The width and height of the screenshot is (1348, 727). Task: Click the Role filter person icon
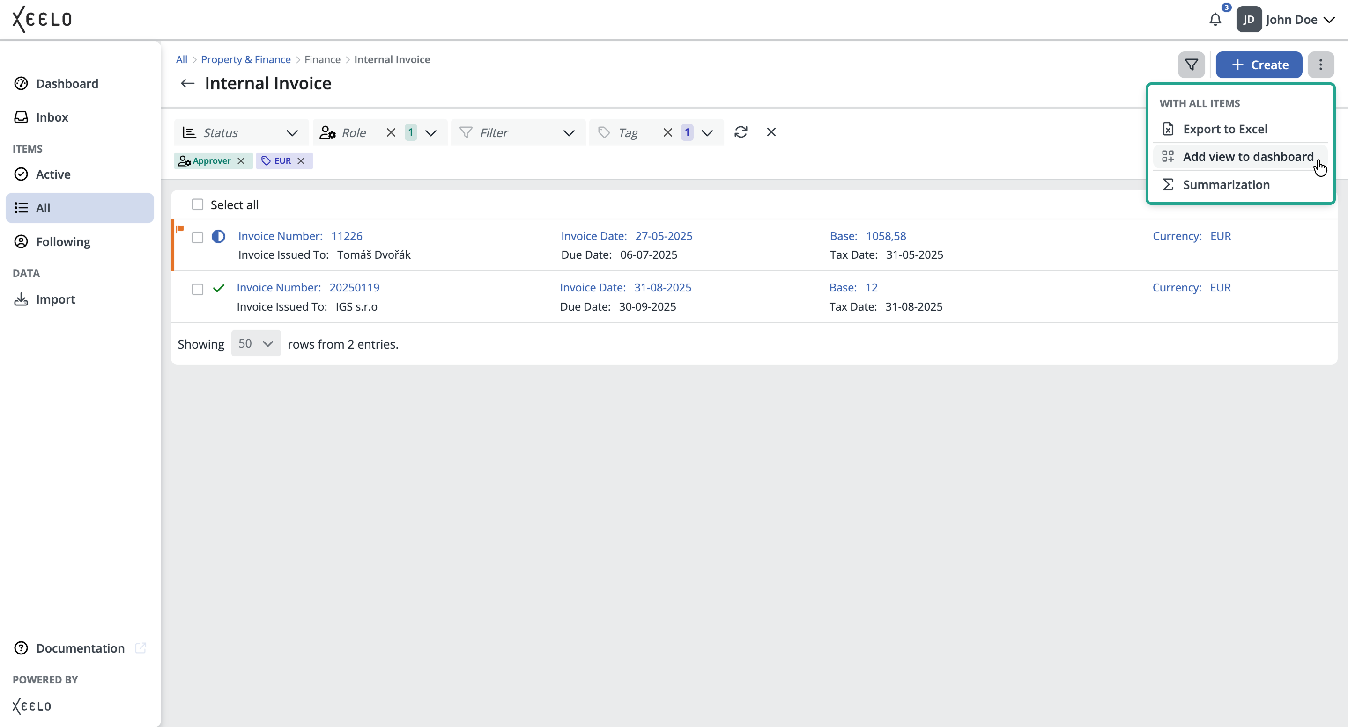[327, 133]
